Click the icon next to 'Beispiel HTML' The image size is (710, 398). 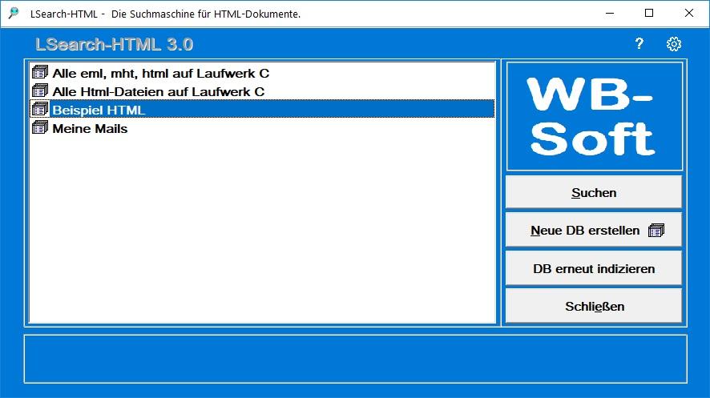pos(40,110)
